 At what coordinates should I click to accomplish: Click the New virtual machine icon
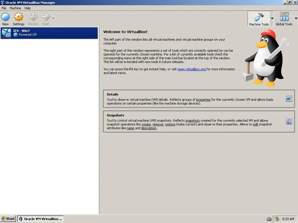6,17
